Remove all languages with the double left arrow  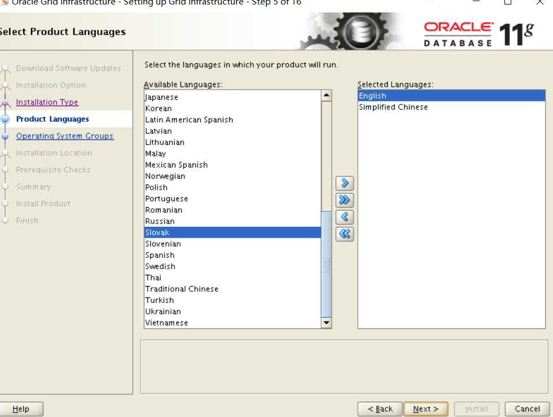[345, 234]
